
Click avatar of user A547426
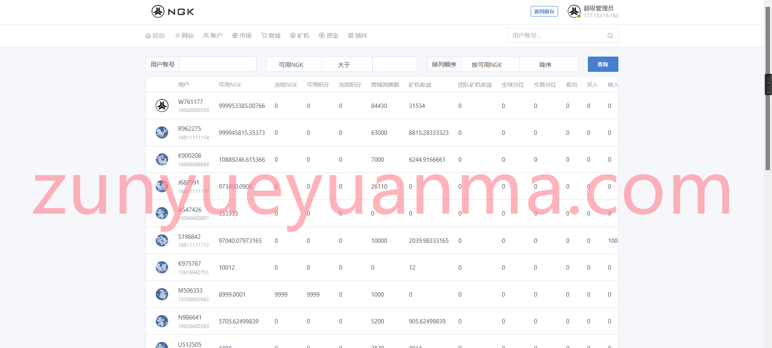click(162, 213)
